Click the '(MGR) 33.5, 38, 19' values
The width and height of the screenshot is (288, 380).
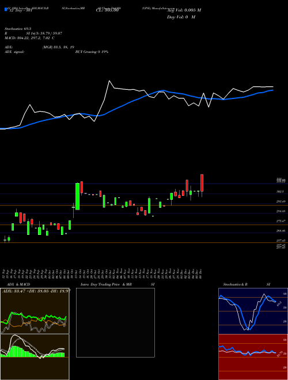[x=58, y=47]
